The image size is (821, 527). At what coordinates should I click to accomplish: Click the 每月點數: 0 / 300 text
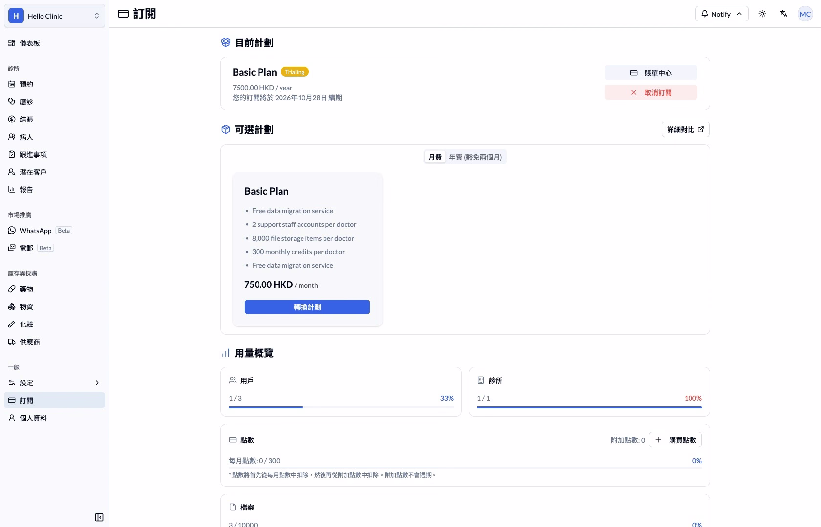pyautogui.click(x=255, y=460)
